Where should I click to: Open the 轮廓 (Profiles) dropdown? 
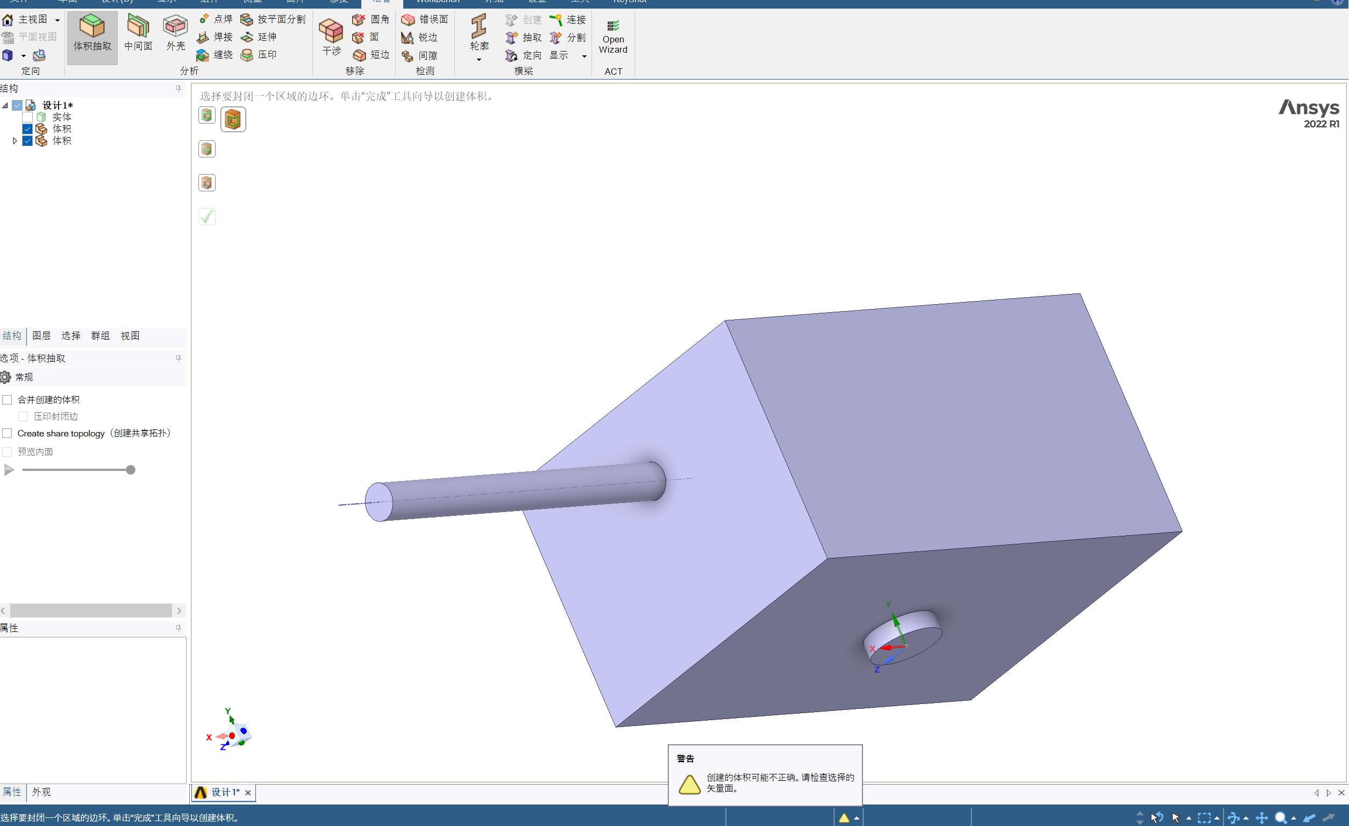(479, 60)
